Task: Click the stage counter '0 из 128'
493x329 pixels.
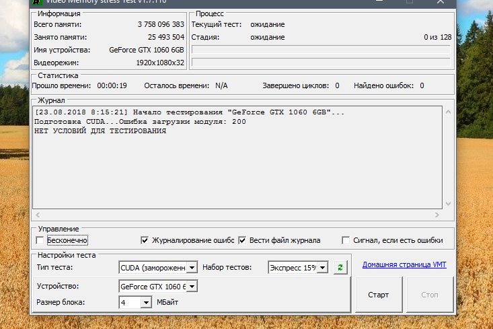Action: click(437, 37)
